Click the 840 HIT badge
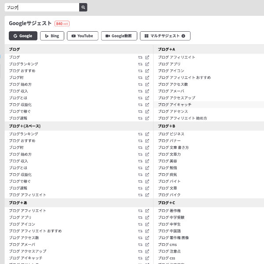The height and width of the screenshot is (264, 264). click(x=62, y=24)
